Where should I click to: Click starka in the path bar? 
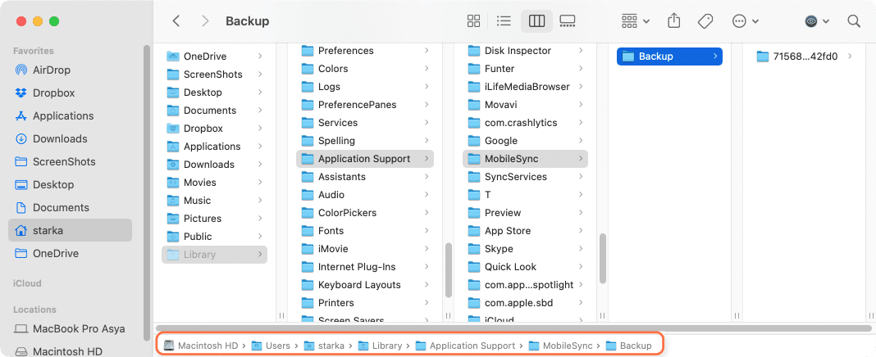point(324,346)
